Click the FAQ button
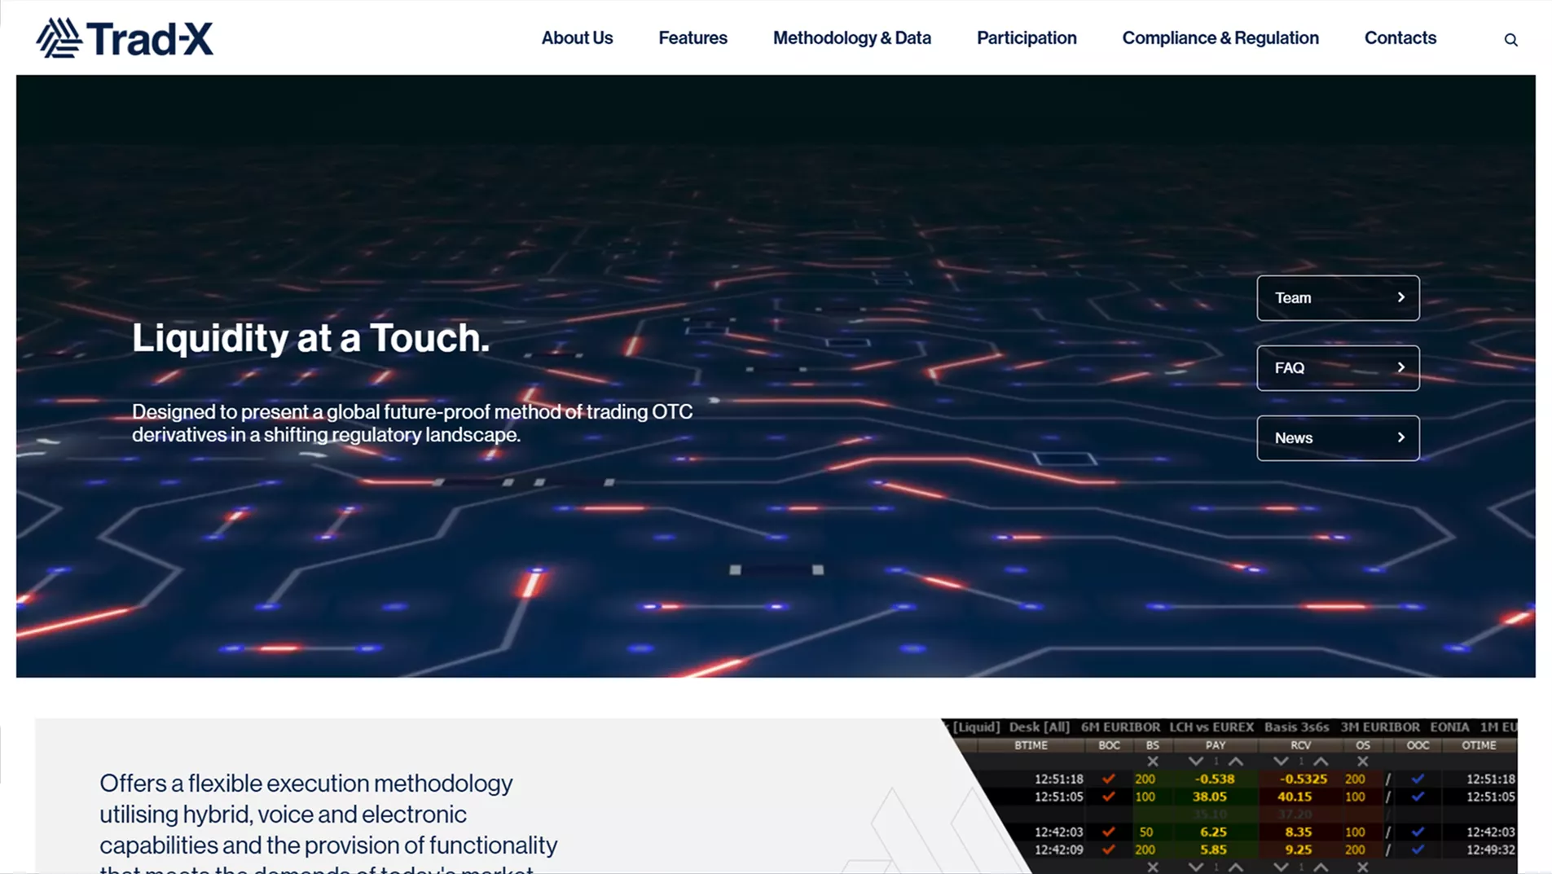Viewport: 1552px width, 874px height. (x=1338, y=368)
